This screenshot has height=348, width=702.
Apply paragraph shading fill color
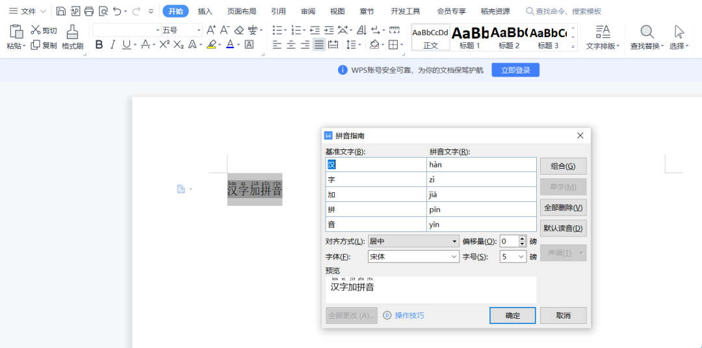pyautogui.click(x=375, y=45)
